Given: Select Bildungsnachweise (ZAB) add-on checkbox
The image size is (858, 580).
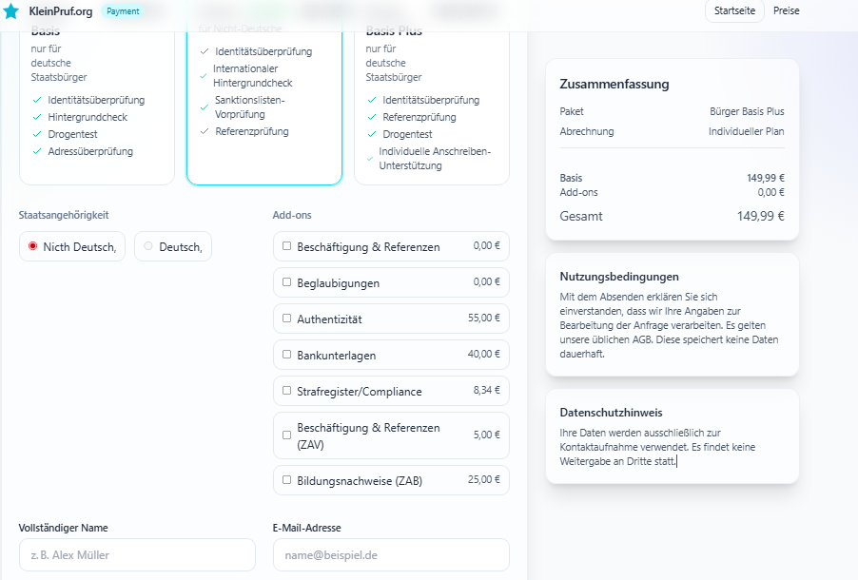Looking at the screenshot, I should coord(287,480).
